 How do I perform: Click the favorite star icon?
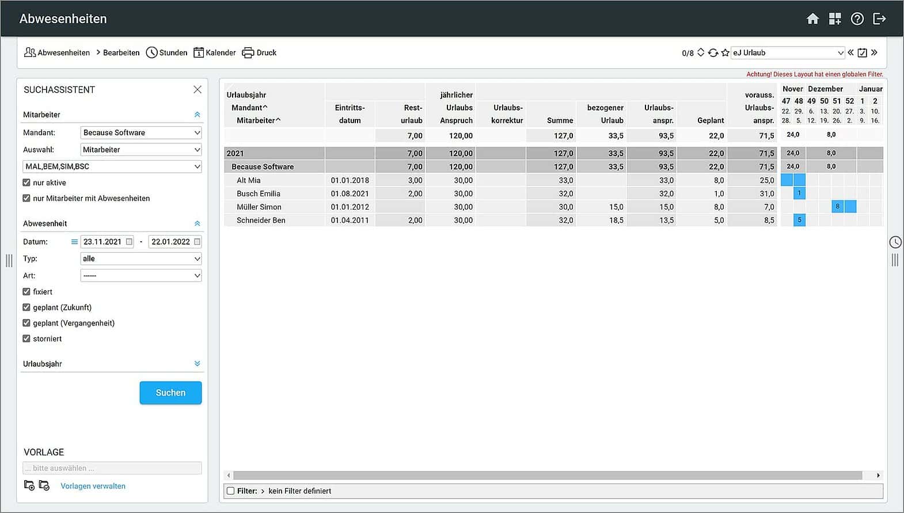tap(726, 53)
